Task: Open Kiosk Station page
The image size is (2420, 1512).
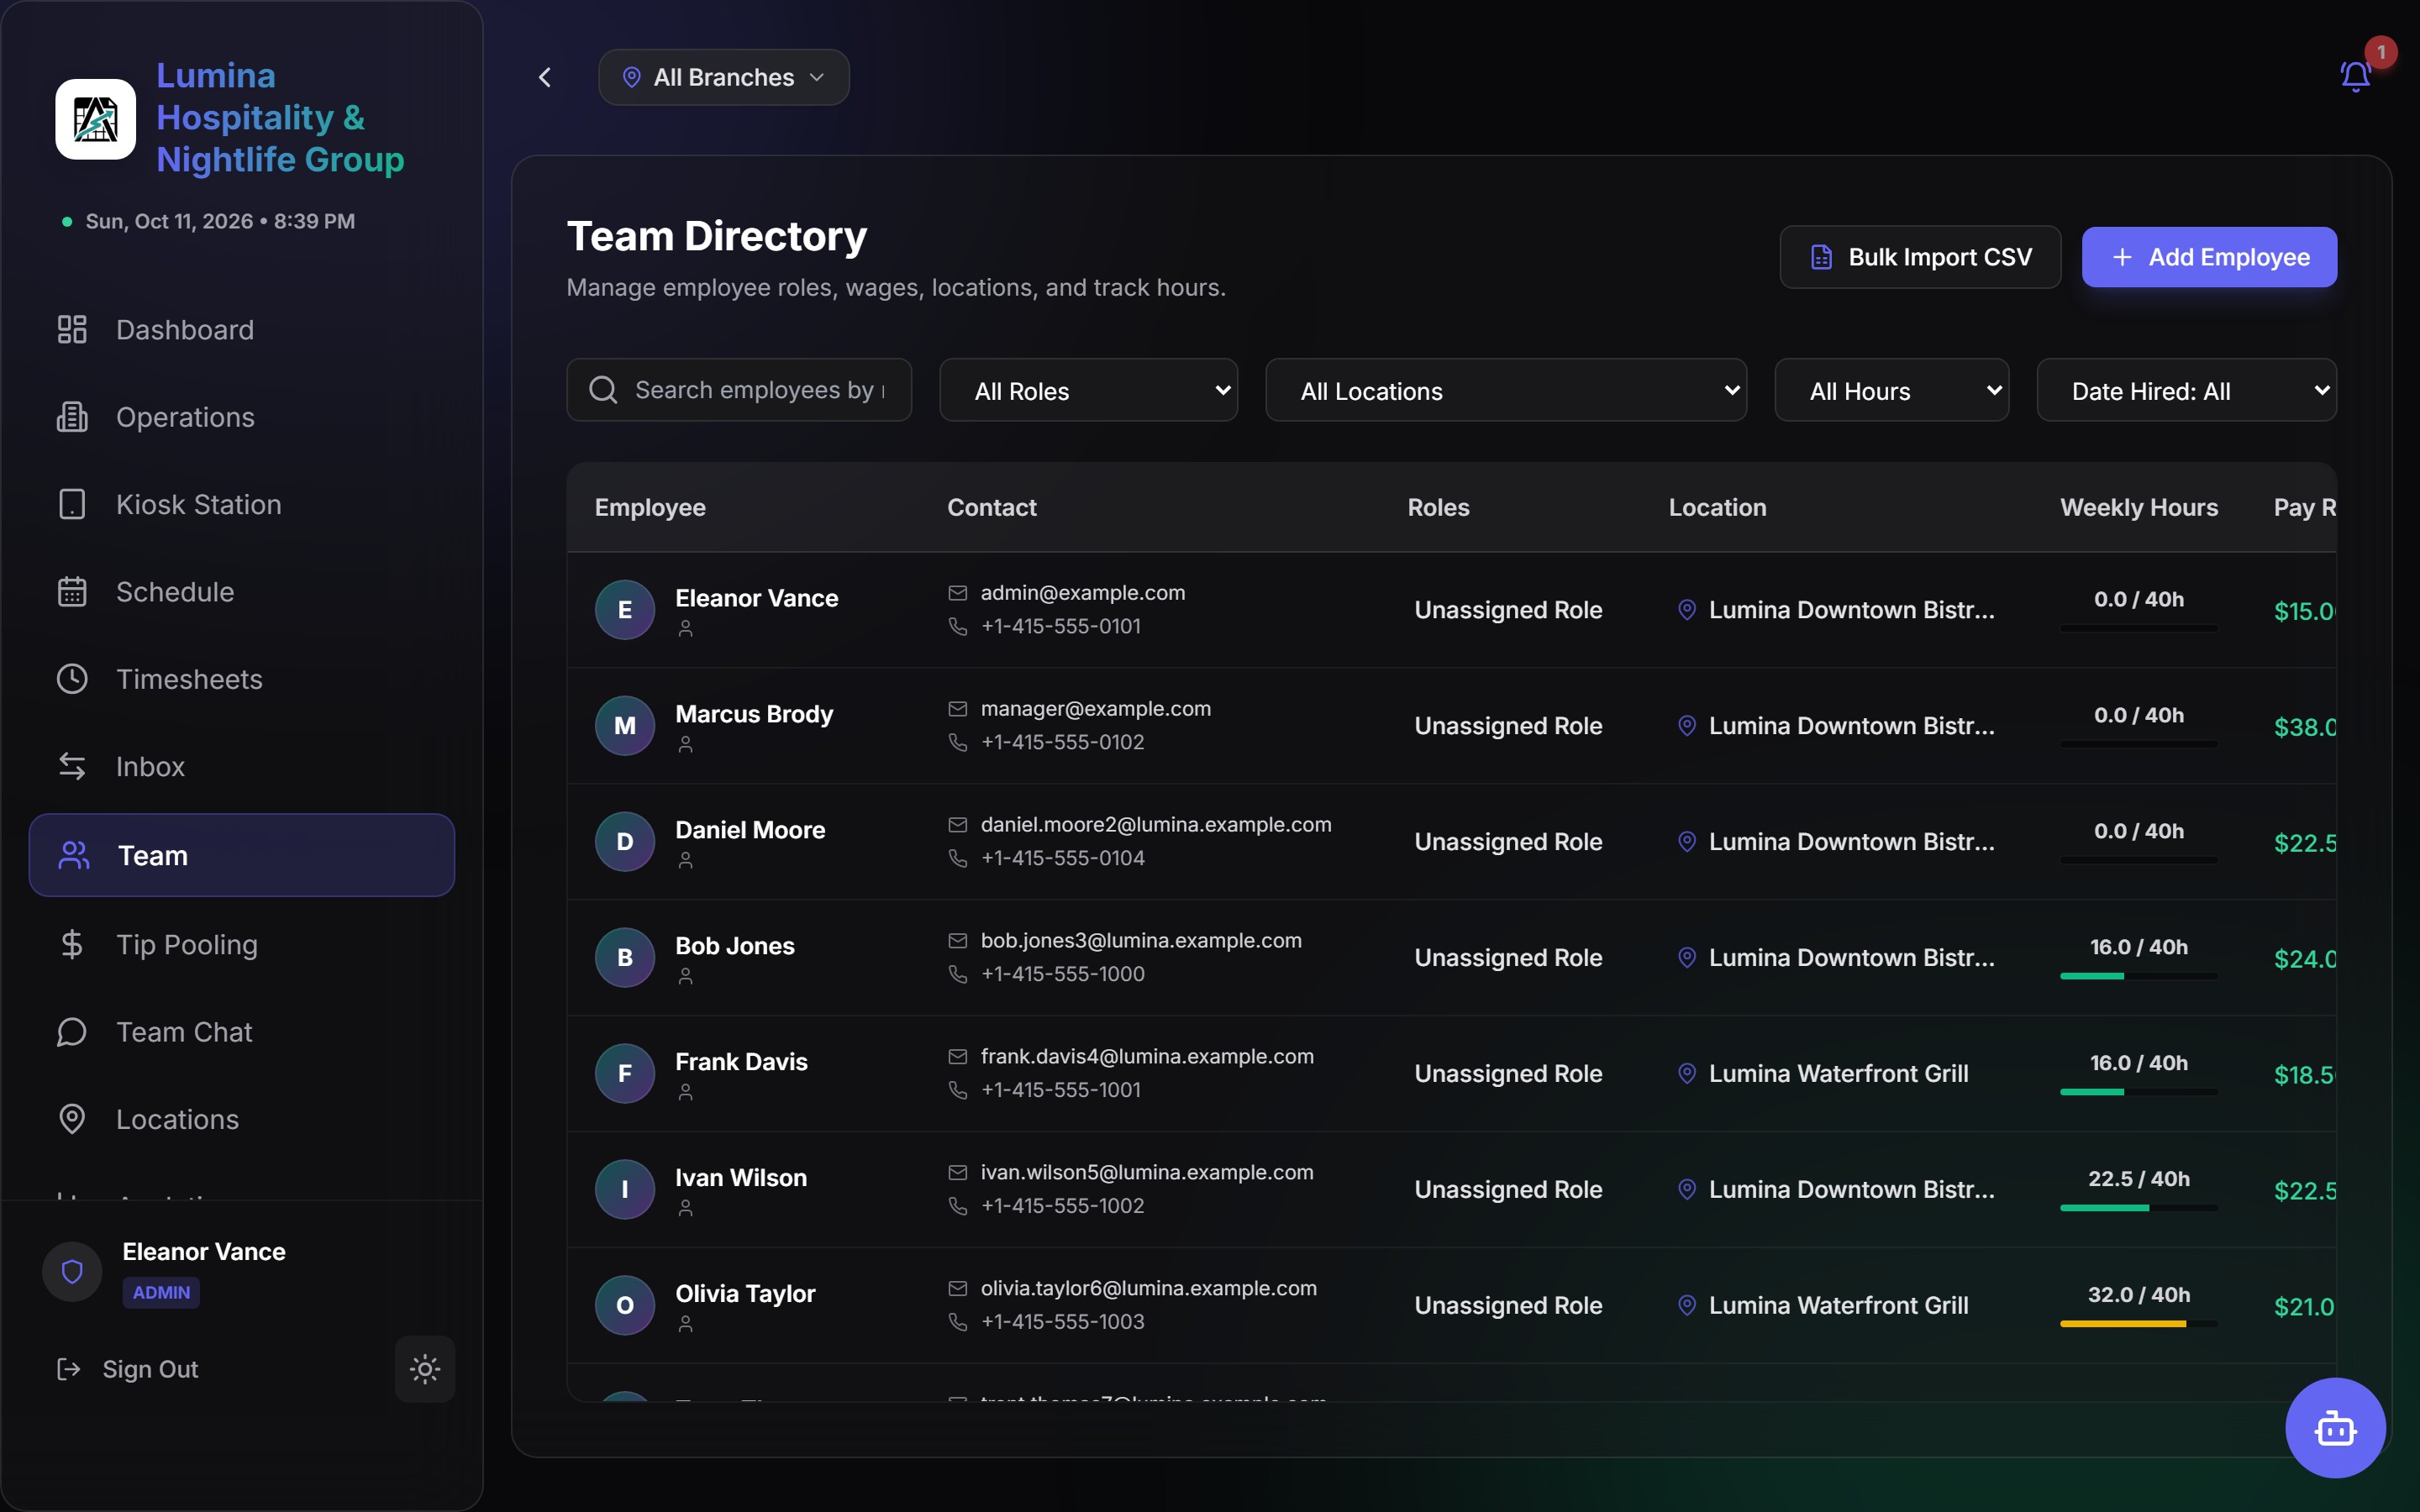Action: pyautogui.click(x=242, y=504)
